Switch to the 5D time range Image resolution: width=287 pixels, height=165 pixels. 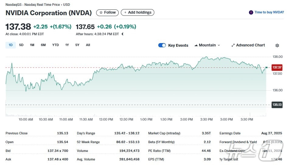pos(21,45)
